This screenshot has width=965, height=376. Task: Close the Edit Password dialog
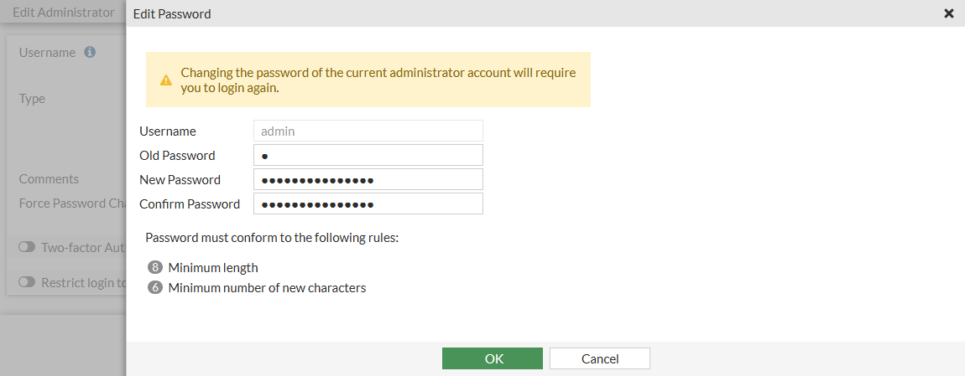949,13
